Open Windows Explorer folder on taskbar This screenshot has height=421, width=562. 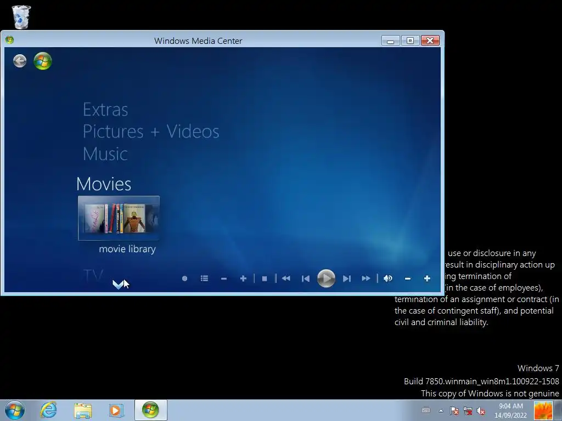[x=83, y=410]
